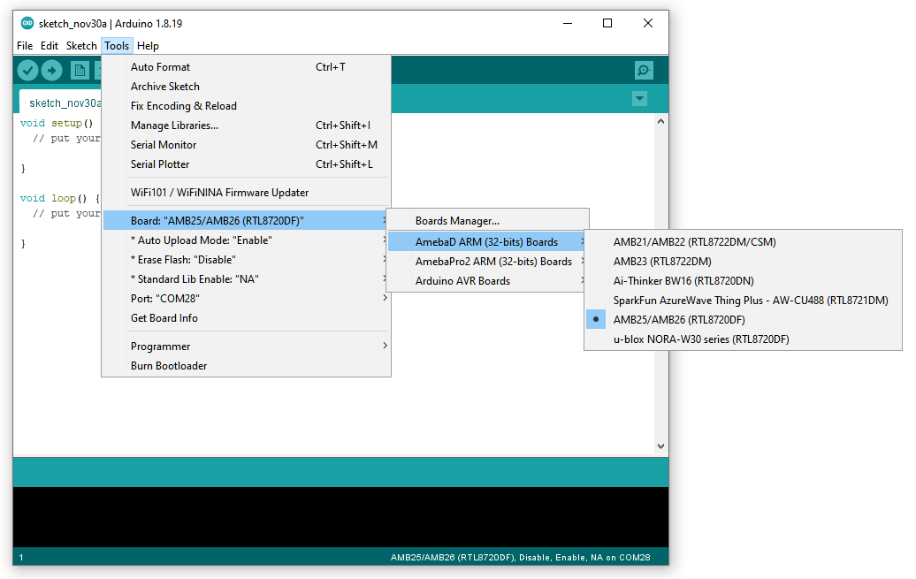Expand the Arduino AVR Boards submenu

coord(462,281)
